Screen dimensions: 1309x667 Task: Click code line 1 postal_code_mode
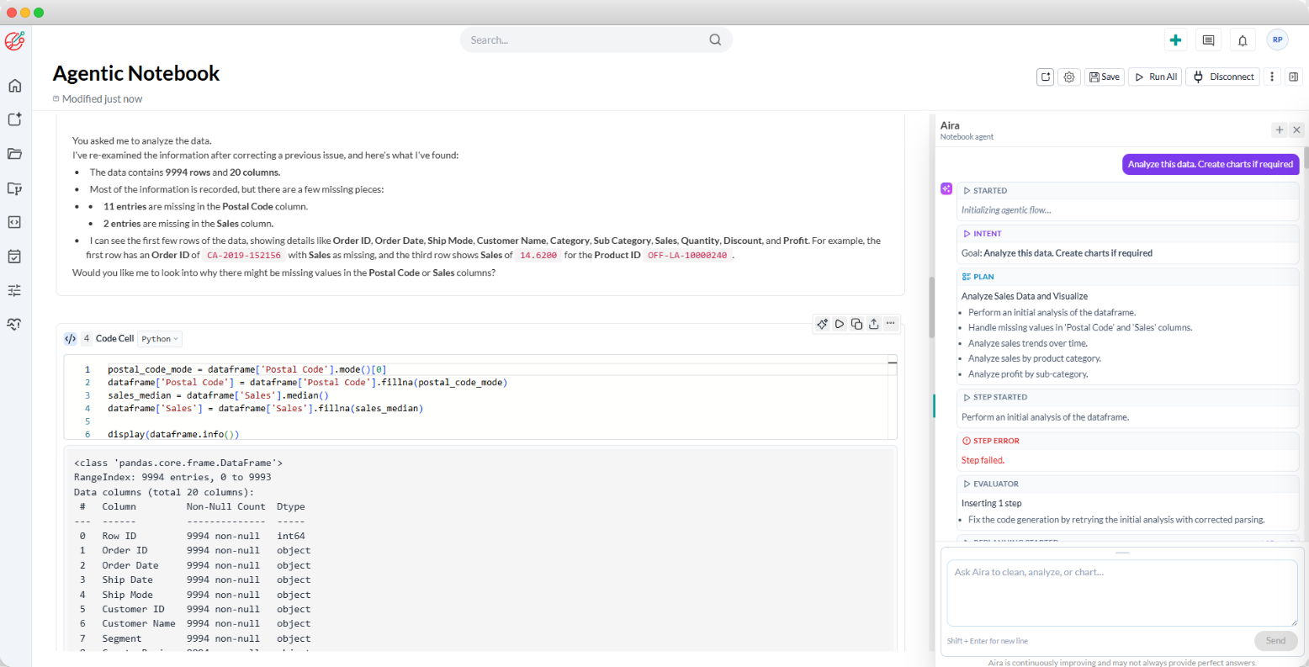(246, 369)
